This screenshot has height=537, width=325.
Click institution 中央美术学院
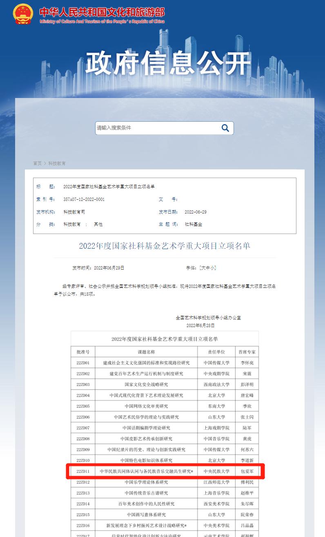pyautogui.click(x=216, y=526)
